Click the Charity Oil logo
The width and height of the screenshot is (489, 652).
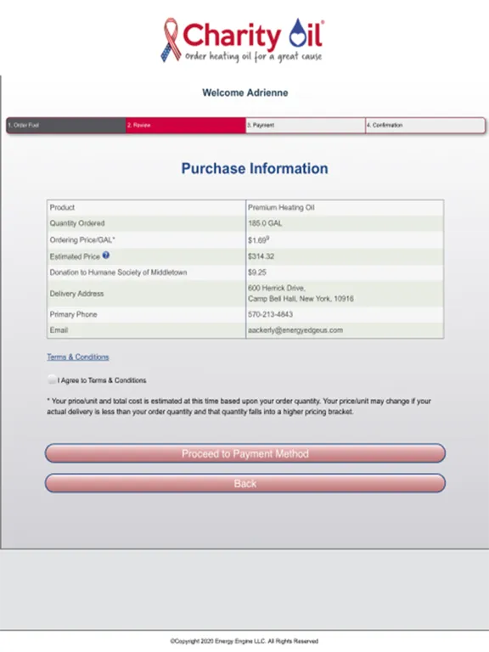(x=243, y=40)
